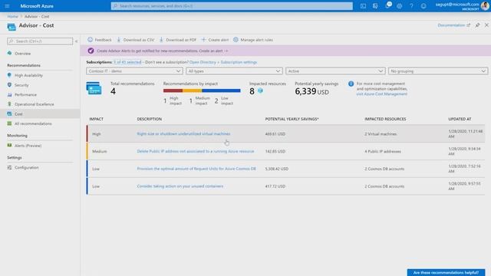
Task: Select Cost in the sidebar
Action: (x=40, y=114)
